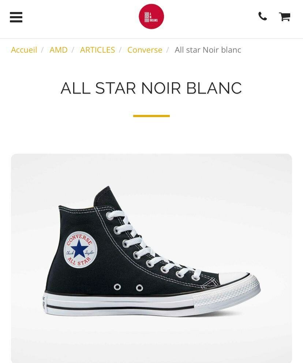The image size is (303, 363).
Task: Click the blue star on the shoe logo
Action: pyautogui.click(x=79, y=249)
